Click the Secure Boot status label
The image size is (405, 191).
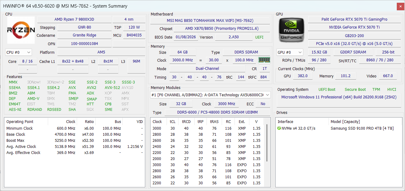click(355, 90)
